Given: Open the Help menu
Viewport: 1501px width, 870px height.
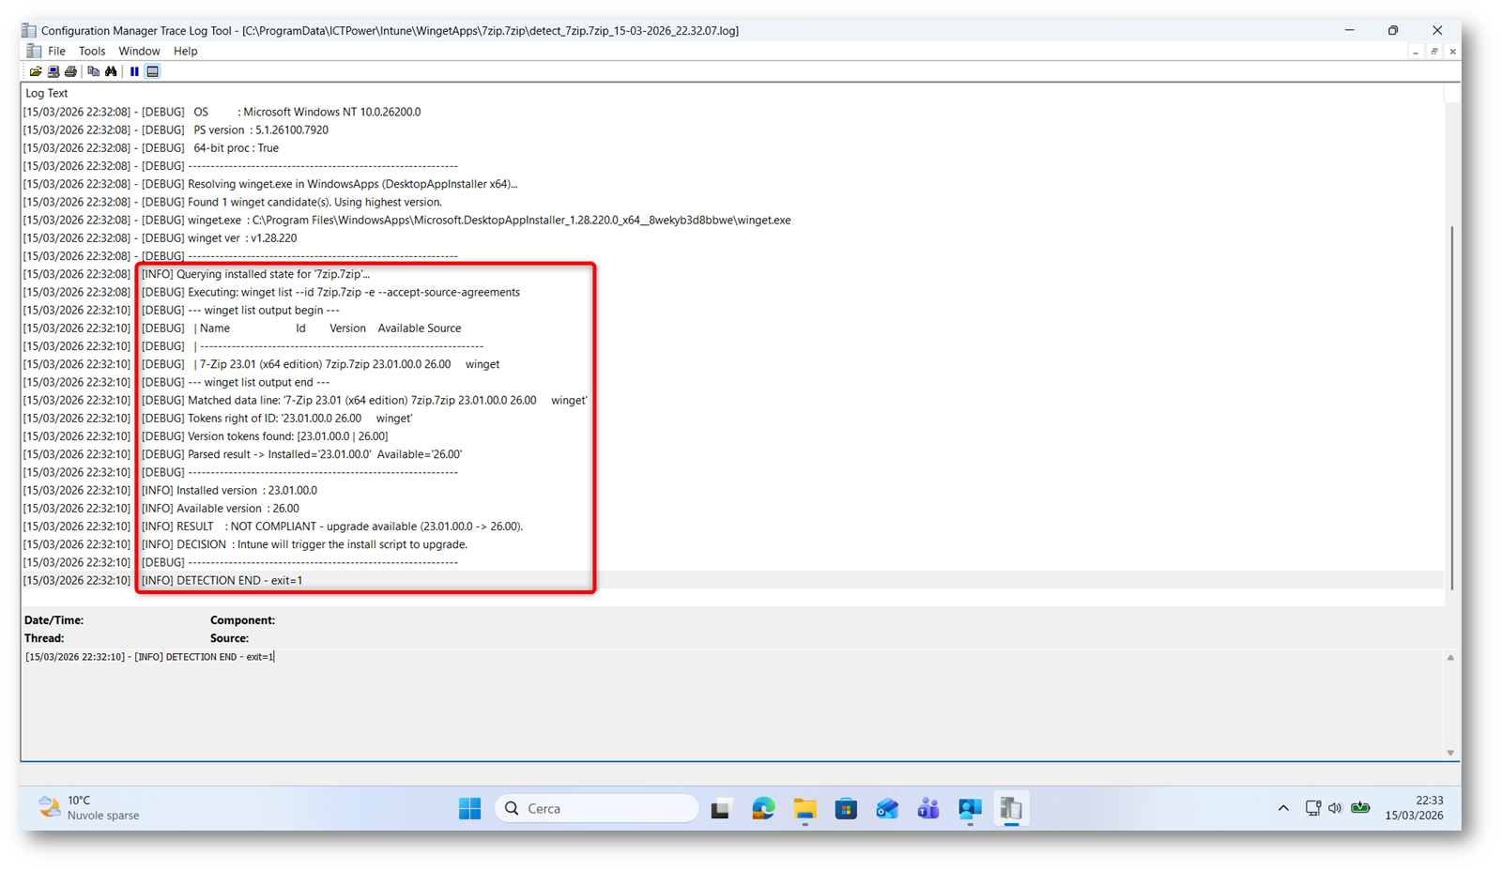Looking at the screenshot, I should [x=185, y=51].
